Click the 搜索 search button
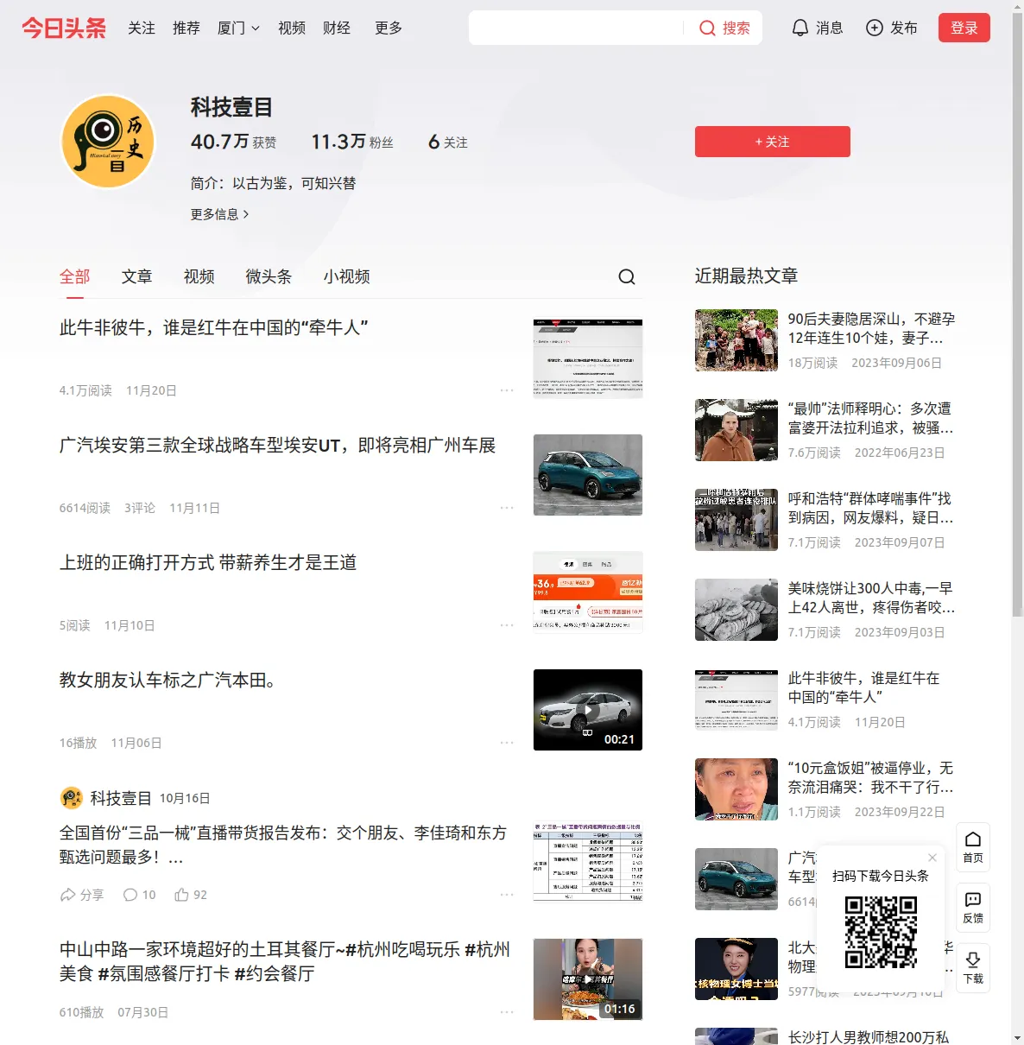 coord(724,28)
